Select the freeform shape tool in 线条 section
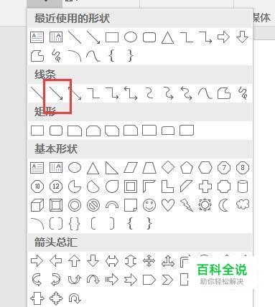This screenshot has width=275, height=307. point(224,93)
